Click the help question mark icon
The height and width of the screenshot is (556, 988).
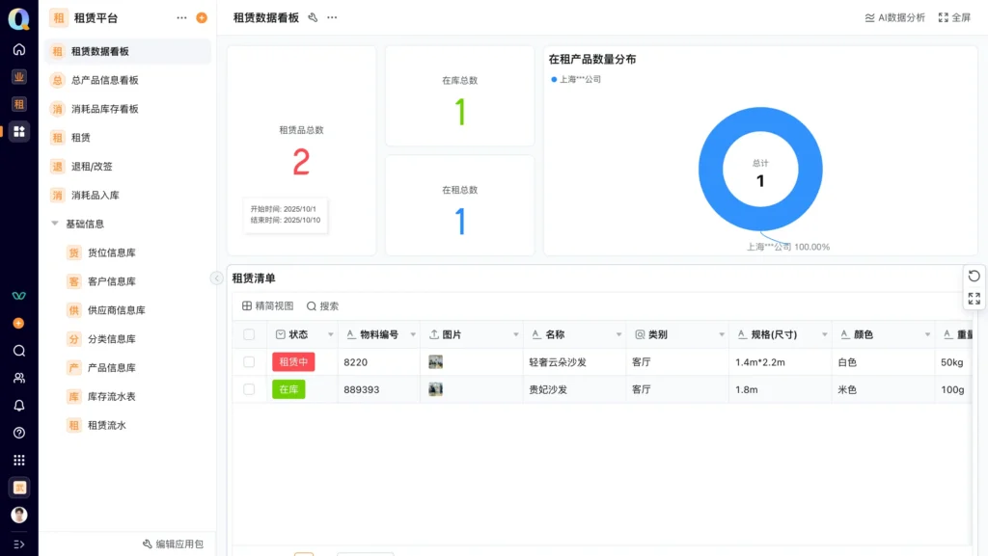click(x=18, y=433)
